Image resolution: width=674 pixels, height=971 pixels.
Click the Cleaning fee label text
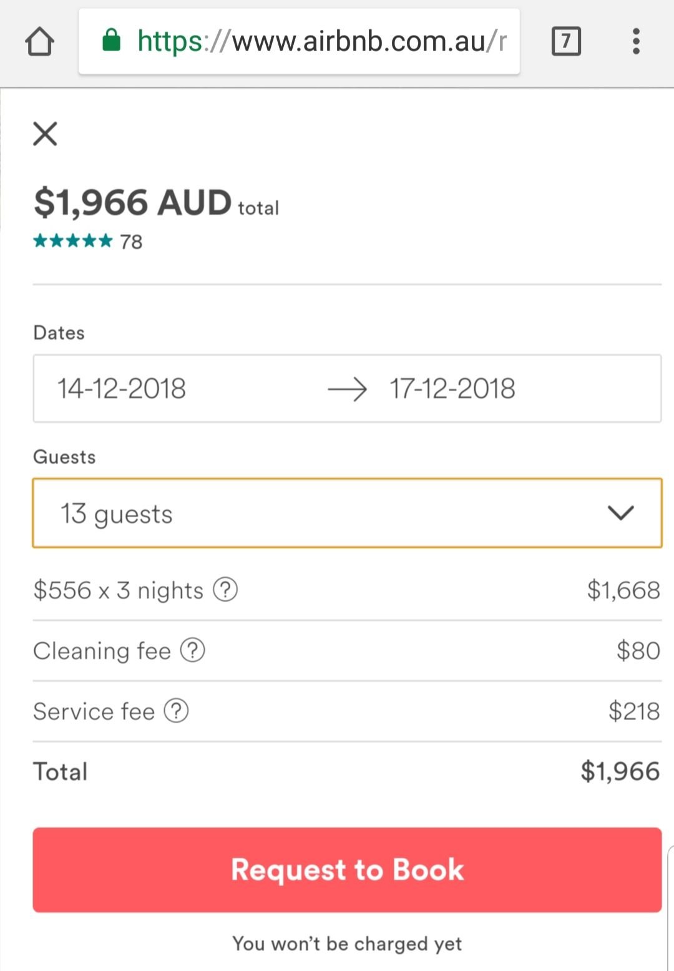click(102, 650)
